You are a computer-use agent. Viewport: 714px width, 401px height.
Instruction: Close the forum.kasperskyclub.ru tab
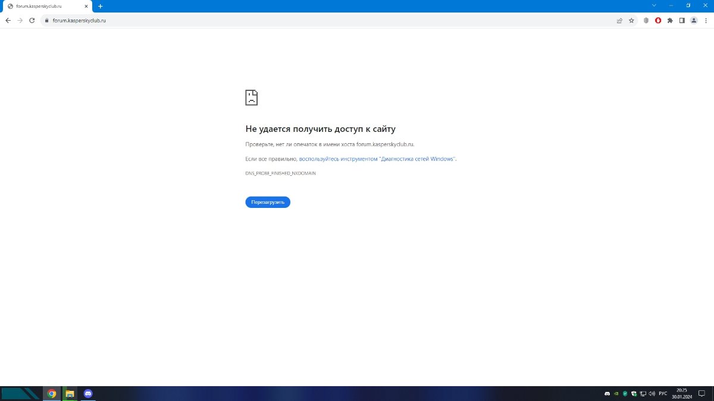[86, 6]
